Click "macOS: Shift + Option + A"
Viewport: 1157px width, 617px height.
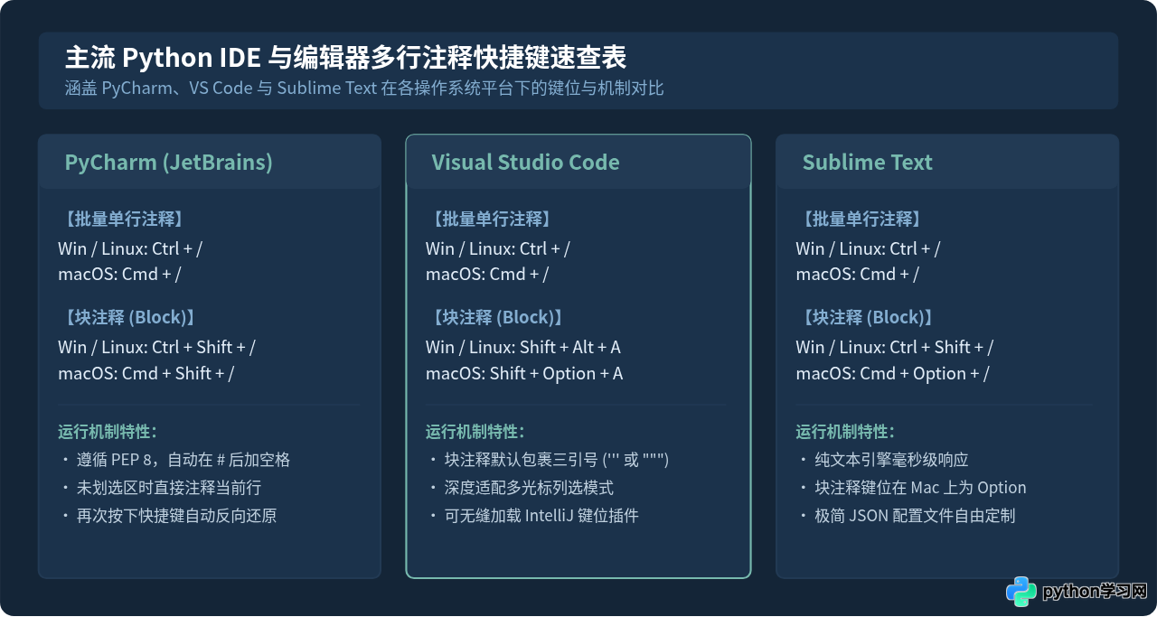point(524,374)
